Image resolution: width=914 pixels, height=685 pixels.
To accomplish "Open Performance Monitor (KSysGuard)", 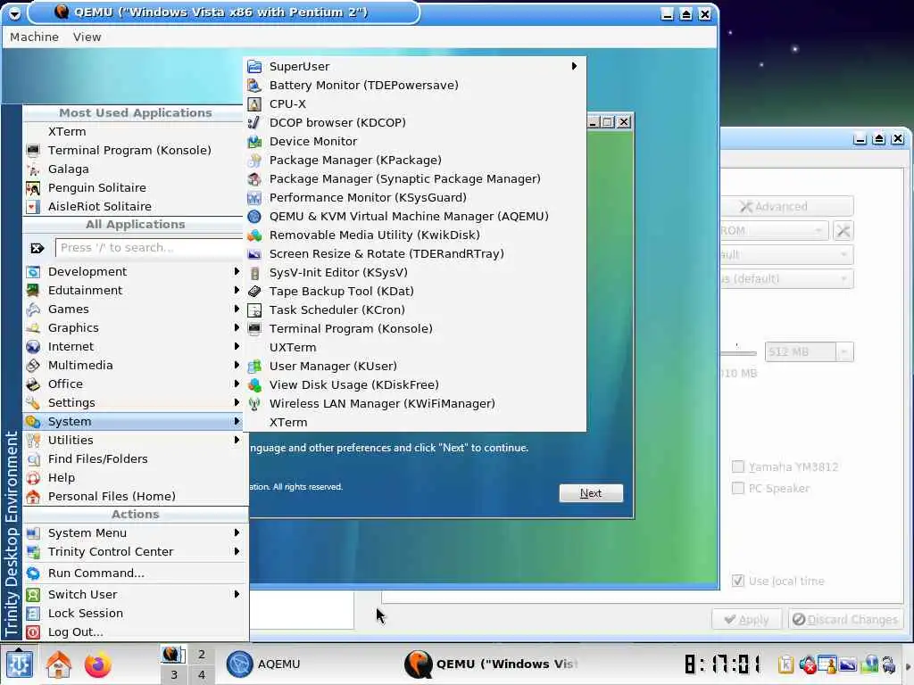I will (x=414, y=197).
